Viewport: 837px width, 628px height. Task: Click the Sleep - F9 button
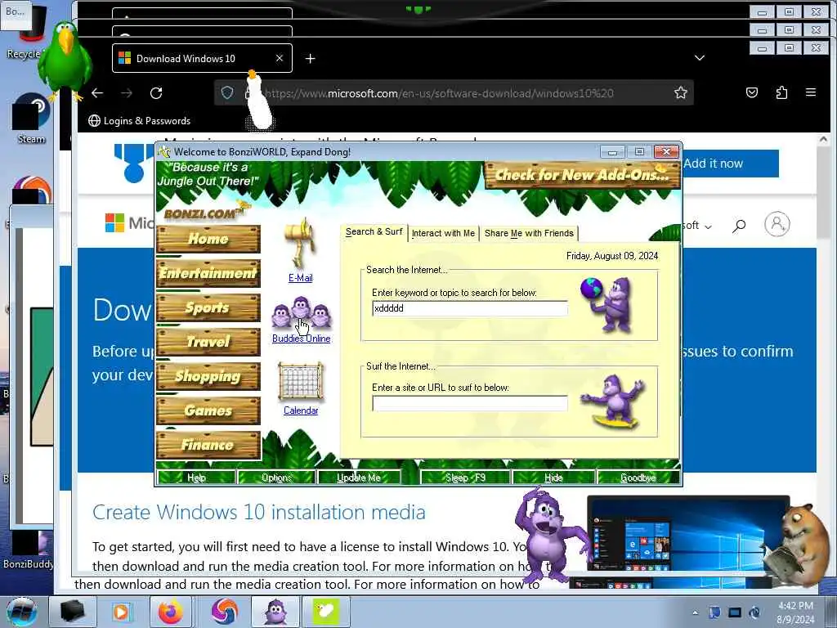click(465, 478)
